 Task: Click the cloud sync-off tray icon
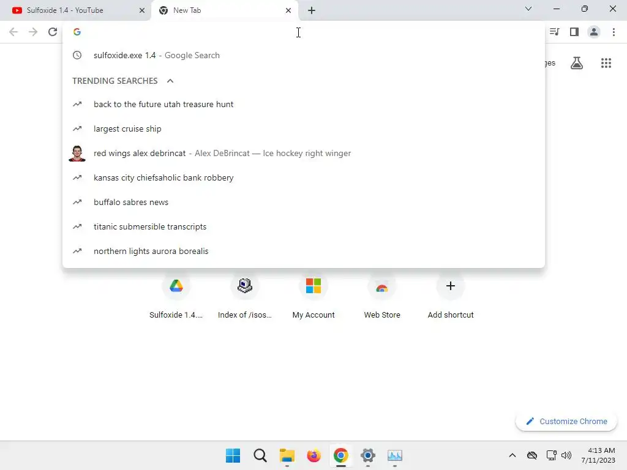[532, 455]
